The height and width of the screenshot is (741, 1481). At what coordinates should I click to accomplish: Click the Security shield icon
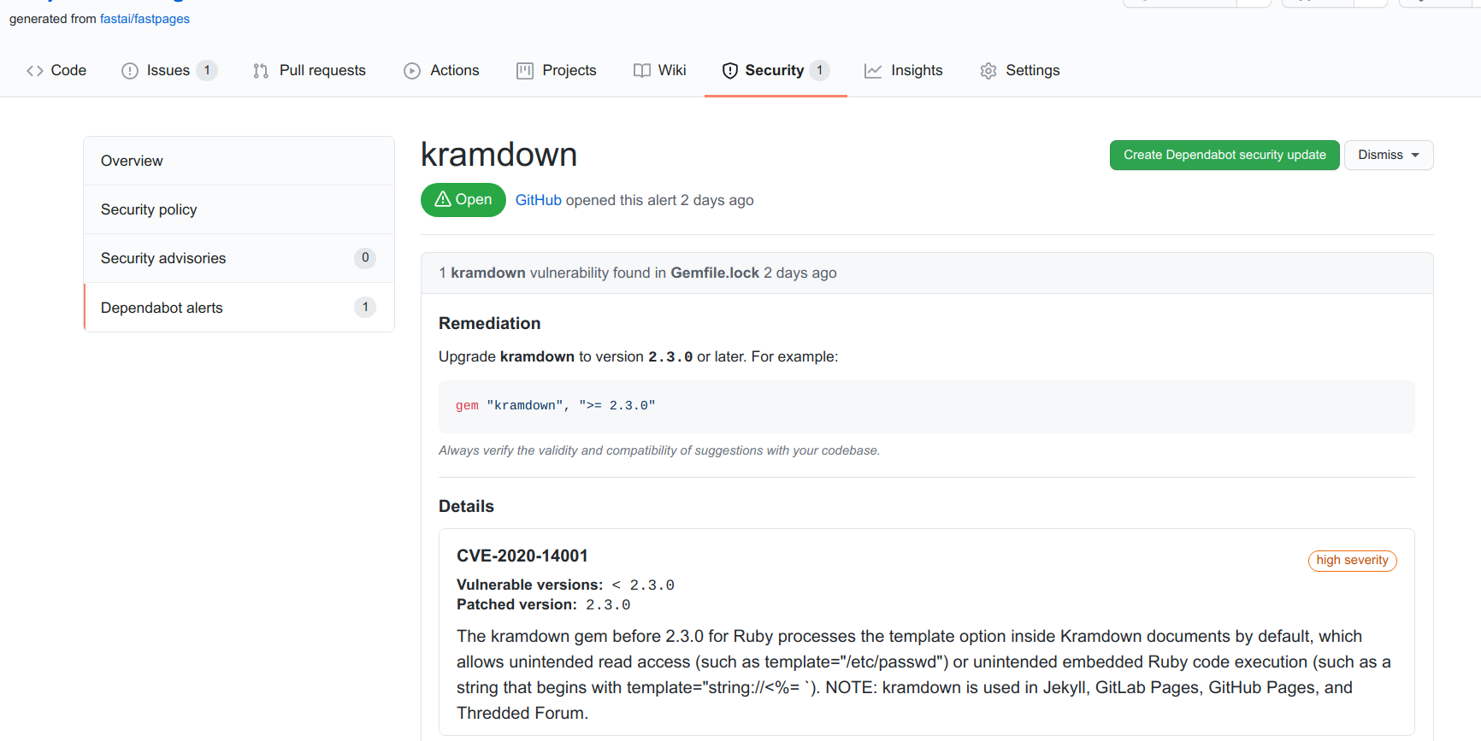point(730,70)
